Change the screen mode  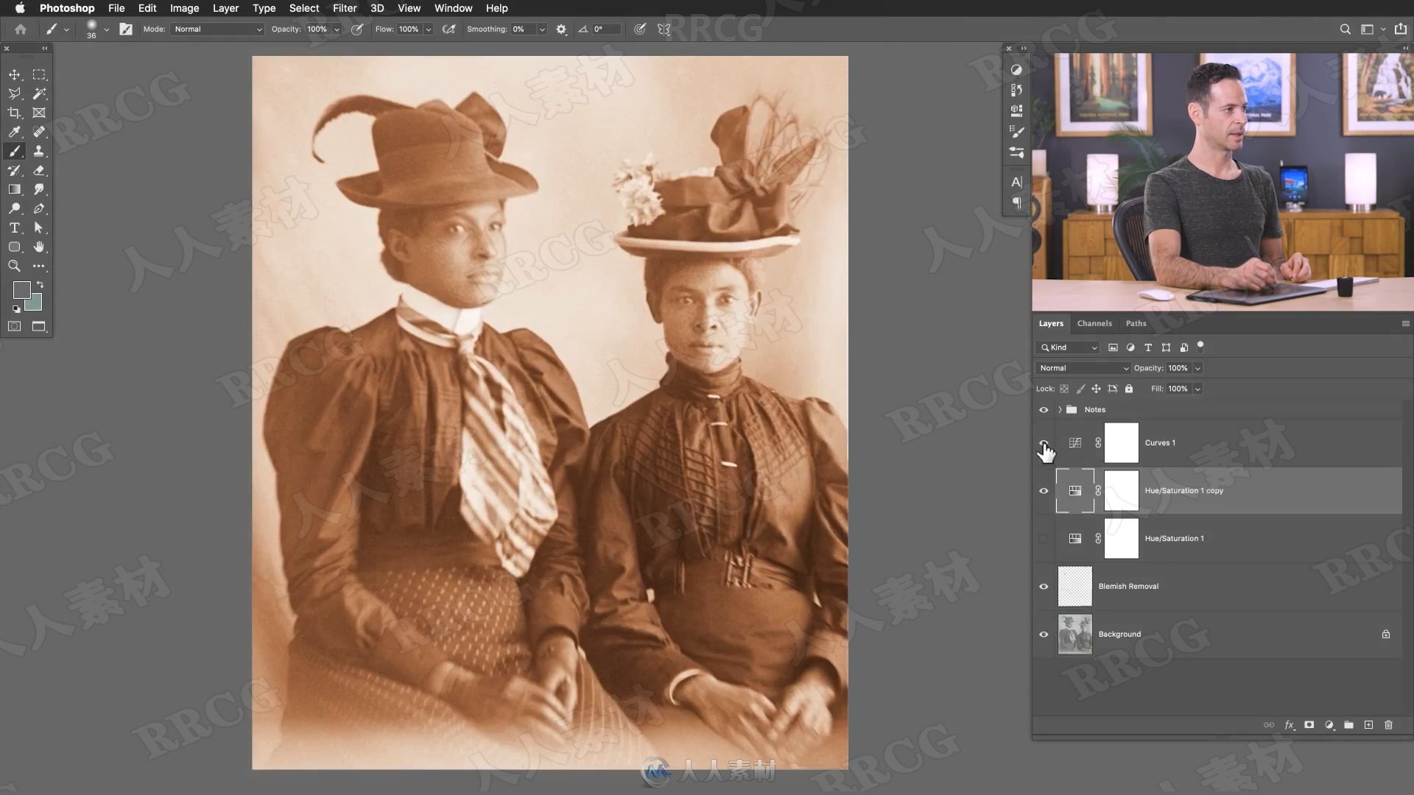coord(39,326)
